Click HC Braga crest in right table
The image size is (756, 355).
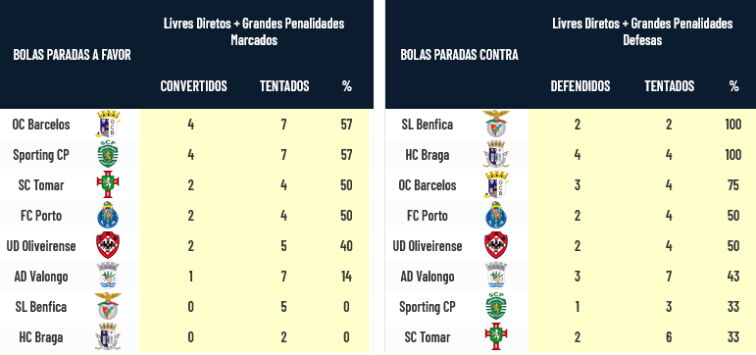[x=496, y=155]
